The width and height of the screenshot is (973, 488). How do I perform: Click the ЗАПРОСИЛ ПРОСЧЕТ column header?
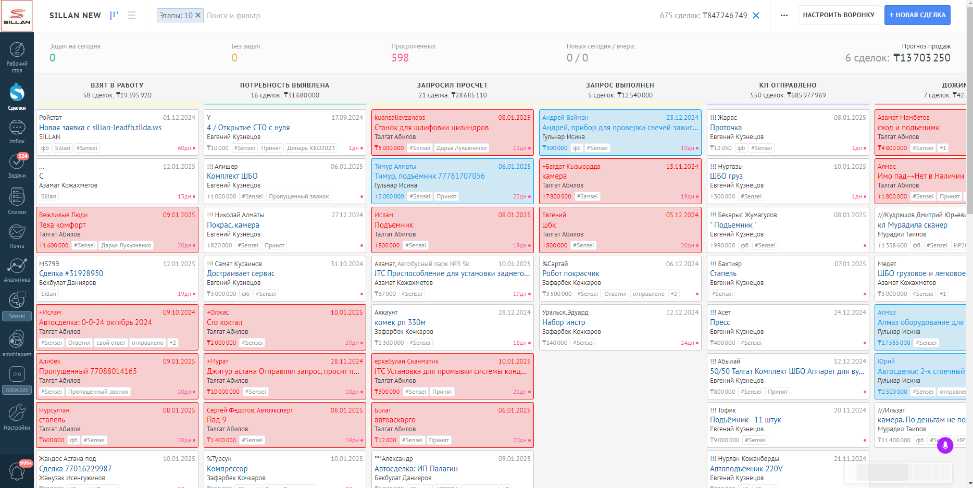(x=452, y=85)
